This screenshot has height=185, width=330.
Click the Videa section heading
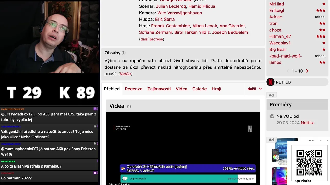(x=117, y=106)
